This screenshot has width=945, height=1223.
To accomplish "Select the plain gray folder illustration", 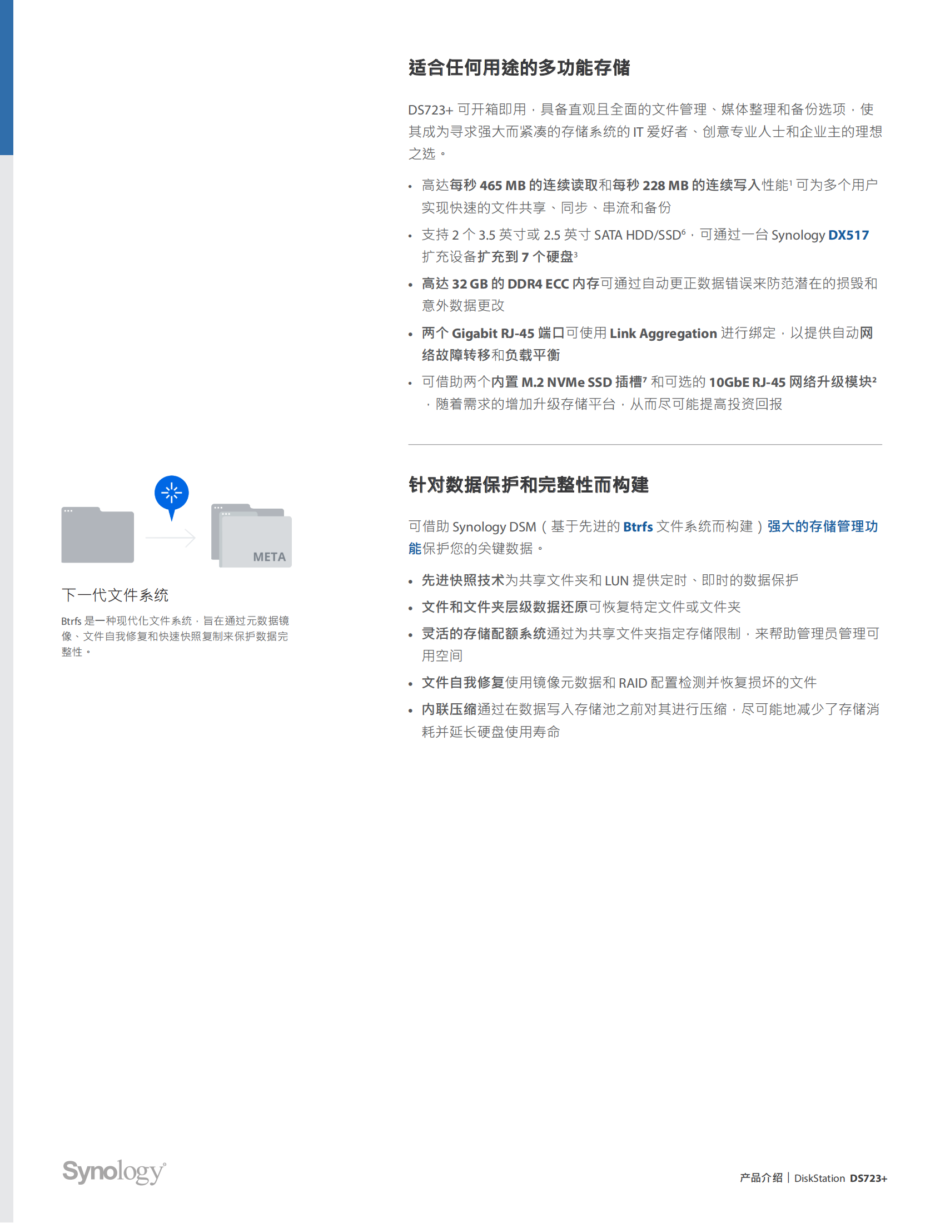I will tap(97, 535).
